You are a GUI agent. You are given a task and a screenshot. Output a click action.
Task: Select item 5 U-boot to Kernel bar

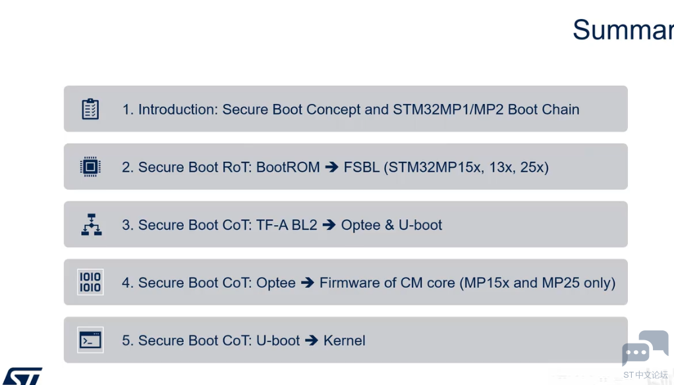(x=346, y=340)
